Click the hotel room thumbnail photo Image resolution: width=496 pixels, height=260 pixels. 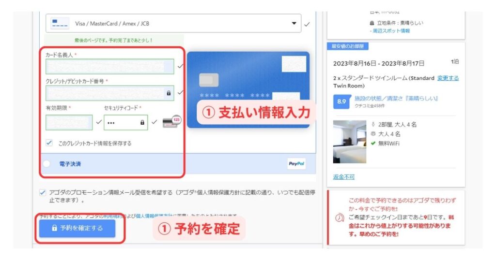(x=349, y=142)
